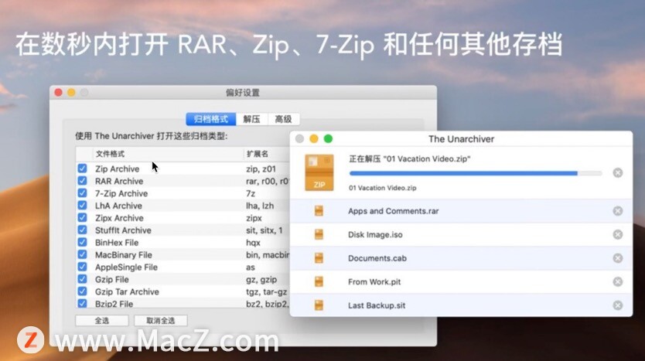The height and width of the screenshot is (361, 645).
Task: Uncheck Gzip File format
Action: pos(82,279)
